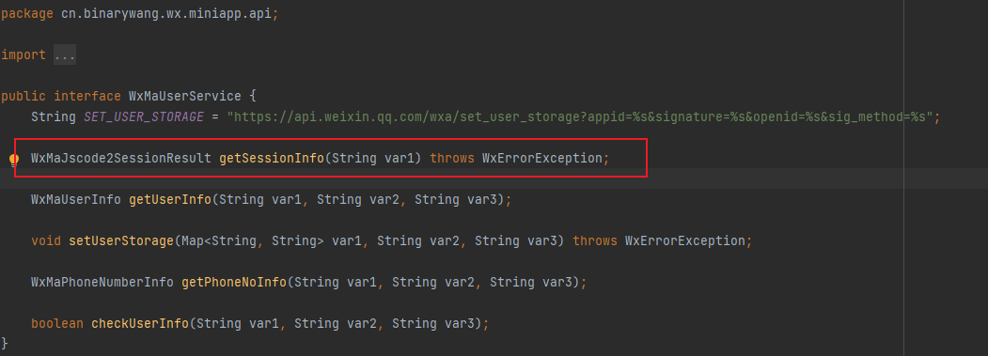This screenshot has width=988, height=356.
Task: Click the import keyword
Action: coord(24,54)
